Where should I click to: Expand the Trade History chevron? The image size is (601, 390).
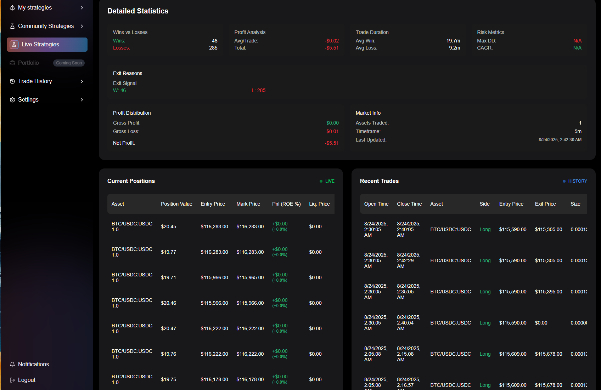pos(82,81)
